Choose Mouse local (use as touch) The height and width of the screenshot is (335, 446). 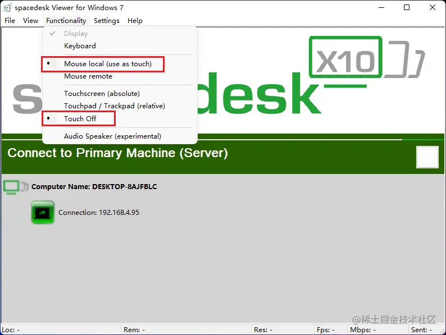[120, 64]
